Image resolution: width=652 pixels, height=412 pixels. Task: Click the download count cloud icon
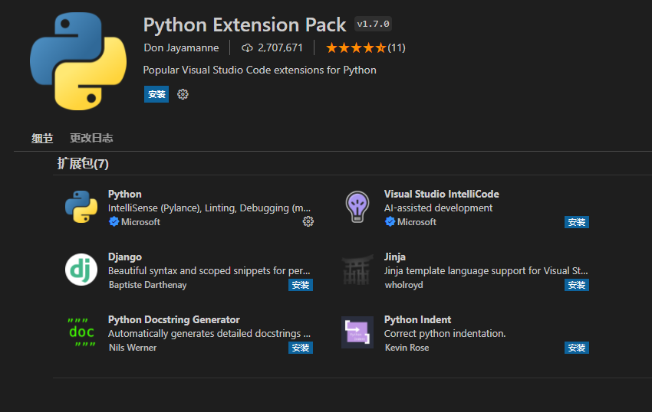click(x=247, y=47)
